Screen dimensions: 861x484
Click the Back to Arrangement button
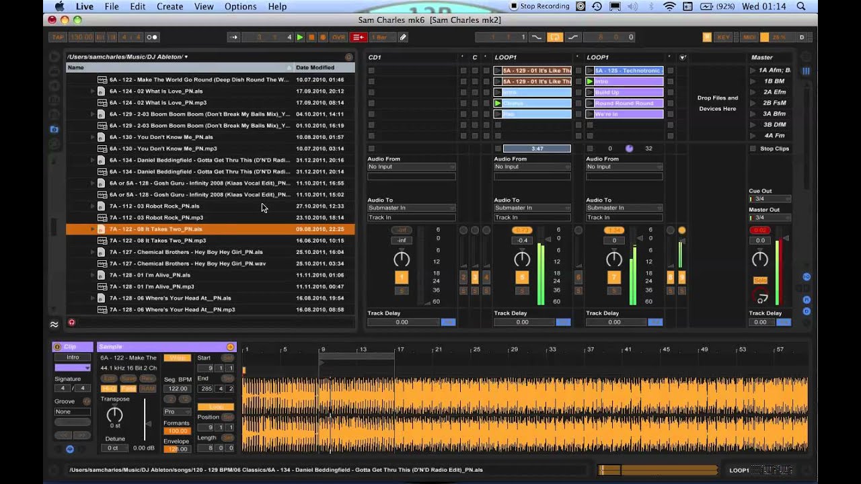click(359, 37)
